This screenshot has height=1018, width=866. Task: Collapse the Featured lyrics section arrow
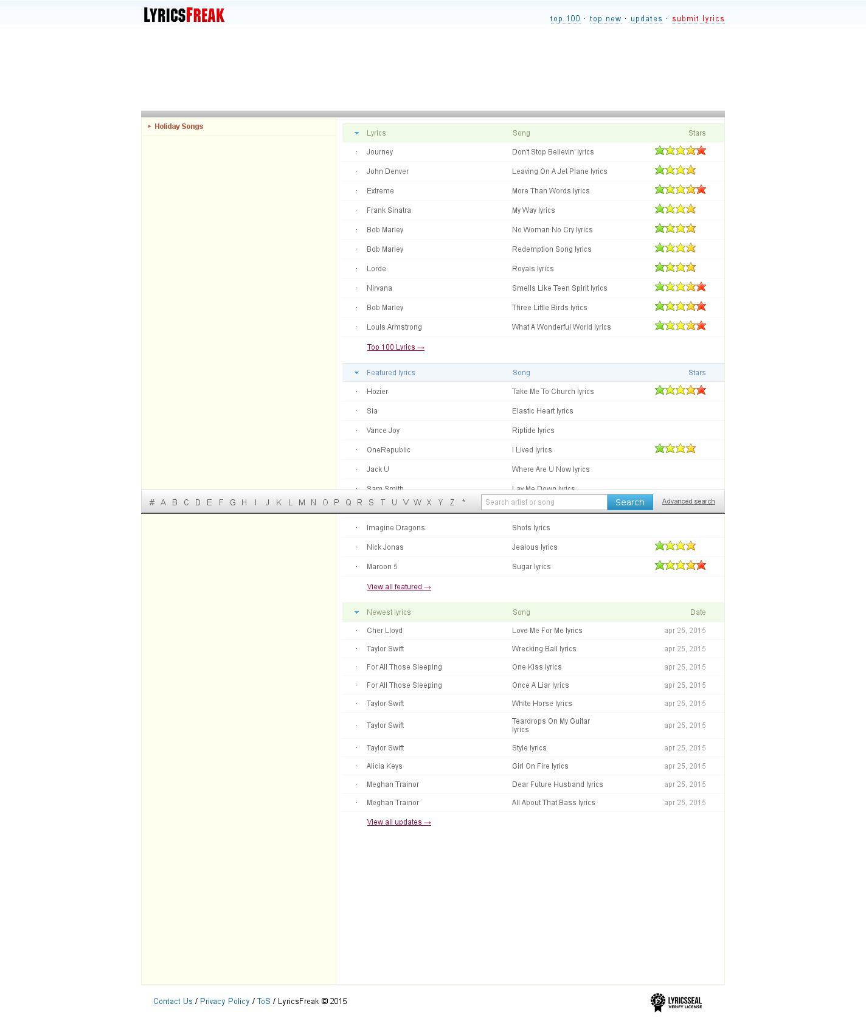pyautogui.click(x=357, y=373)
